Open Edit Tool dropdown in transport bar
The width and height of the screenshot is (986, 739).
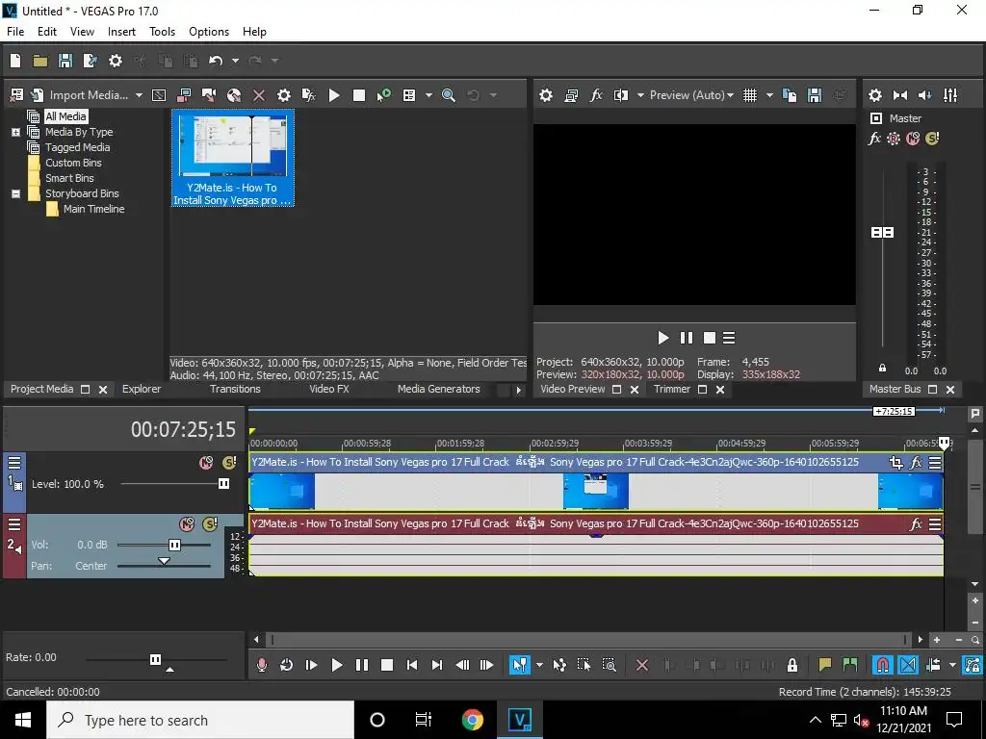[x=539, y=665]
